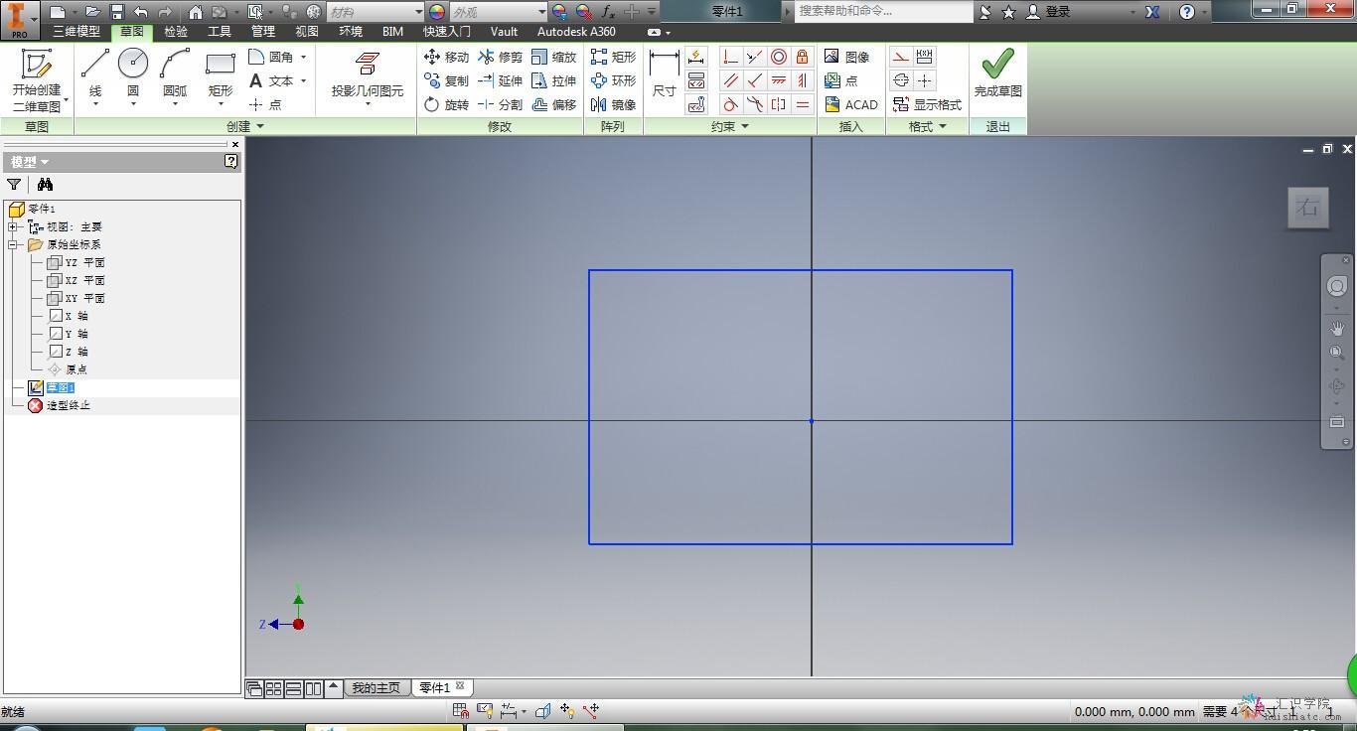The image size is (1357, 731).
Task: Click the appearance color wheel icon
Action: (437, 12)
